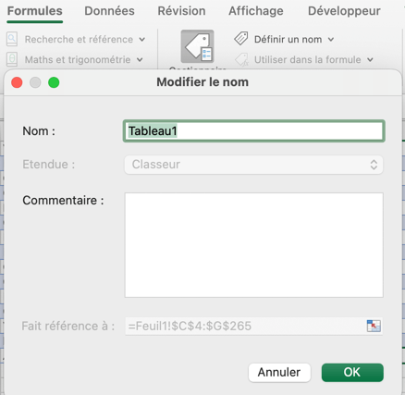Switch to the Révision tab
Viewport: 405px width, 395px height.
point(181,11)
